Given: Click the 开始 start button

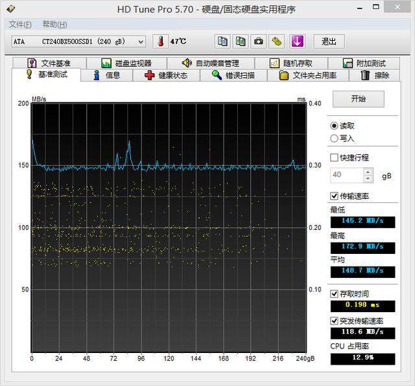Looking at the screenshot, I should [358, 99].
